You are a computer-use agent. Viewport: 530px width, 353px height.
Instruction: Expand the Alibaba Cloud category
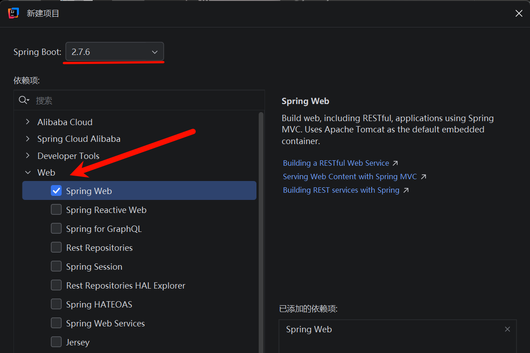click(x=28, y=122)
